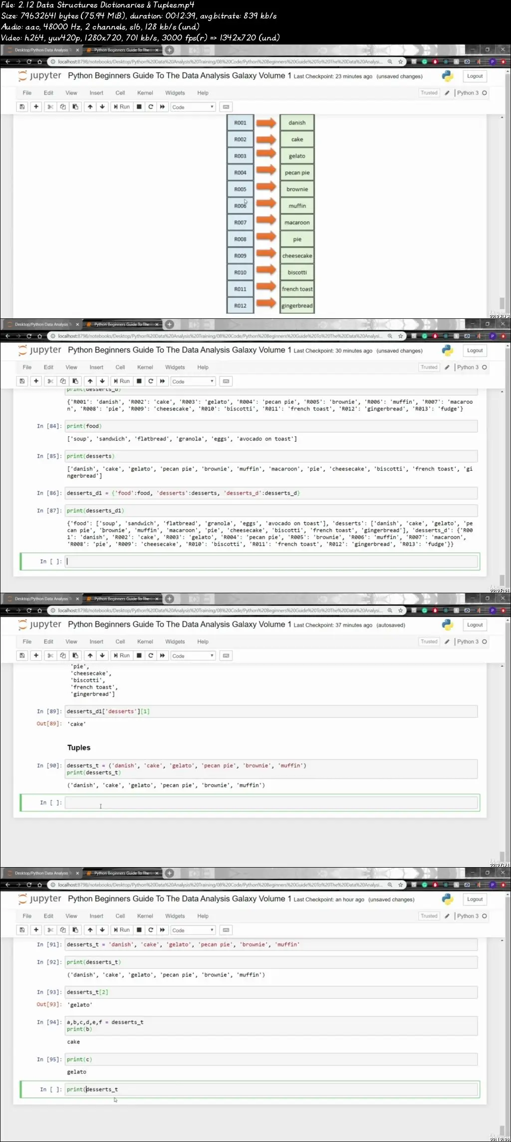
Task: Copy cells icon in '37 minutes ago' notebook
Action: pyautogui.click(x=63, y=655)
